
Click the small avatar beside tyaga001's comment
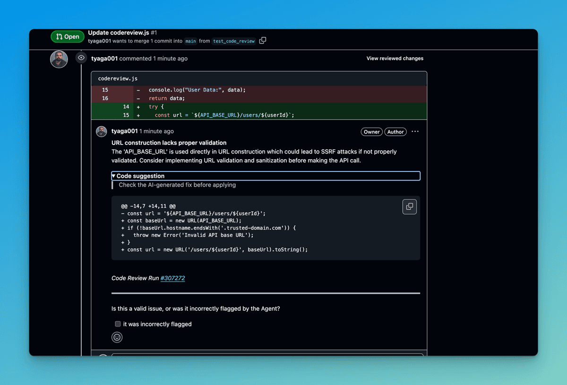pyautogui.click(x=102, y=131)
